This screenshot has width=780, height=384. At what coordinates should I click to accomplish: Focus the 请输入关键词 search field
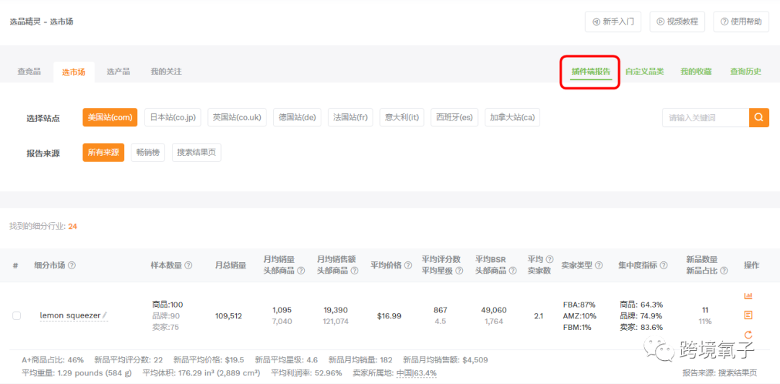706,118
